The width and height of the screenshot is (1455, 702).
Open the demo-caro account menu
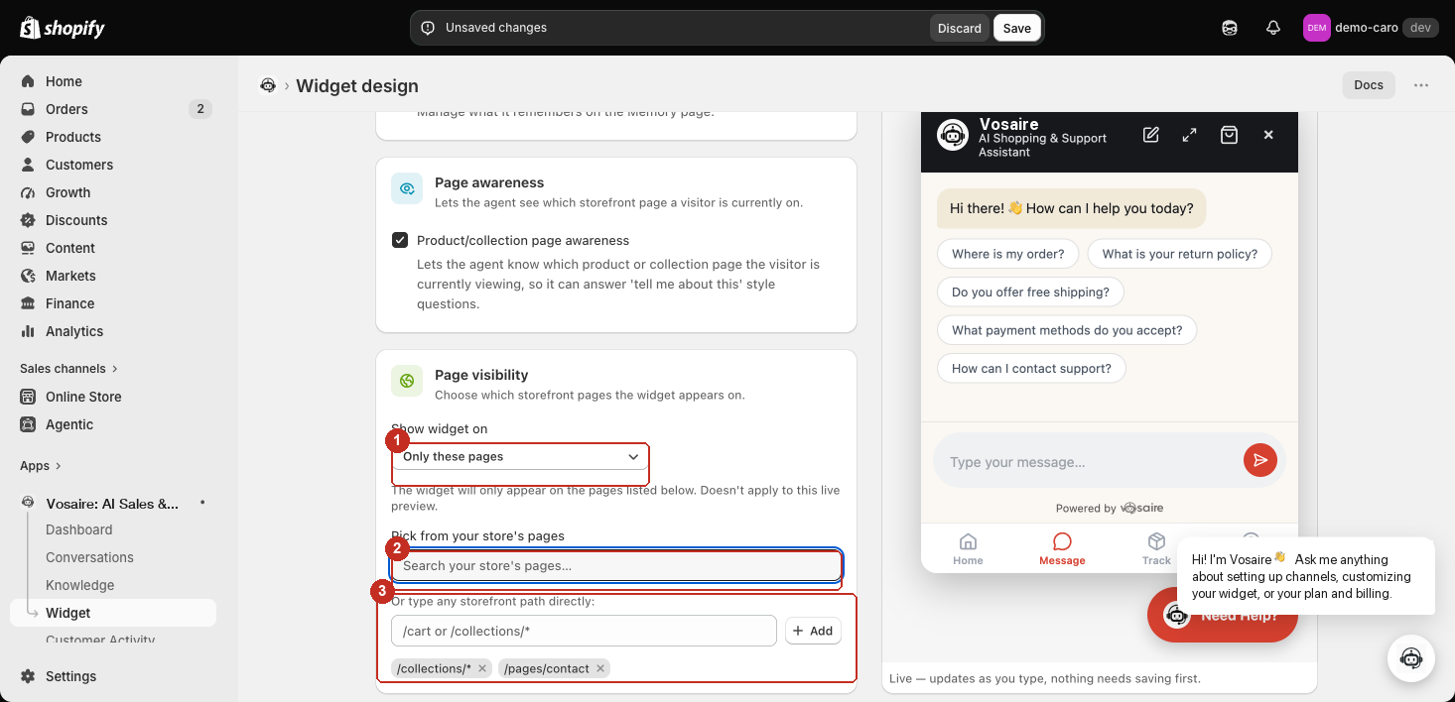click(1370, 28)
